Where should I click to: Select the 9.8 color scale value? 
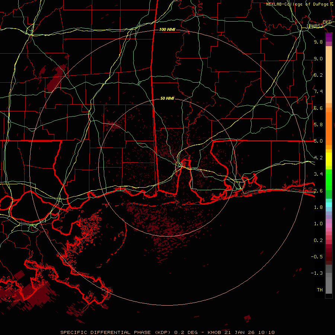318,42
